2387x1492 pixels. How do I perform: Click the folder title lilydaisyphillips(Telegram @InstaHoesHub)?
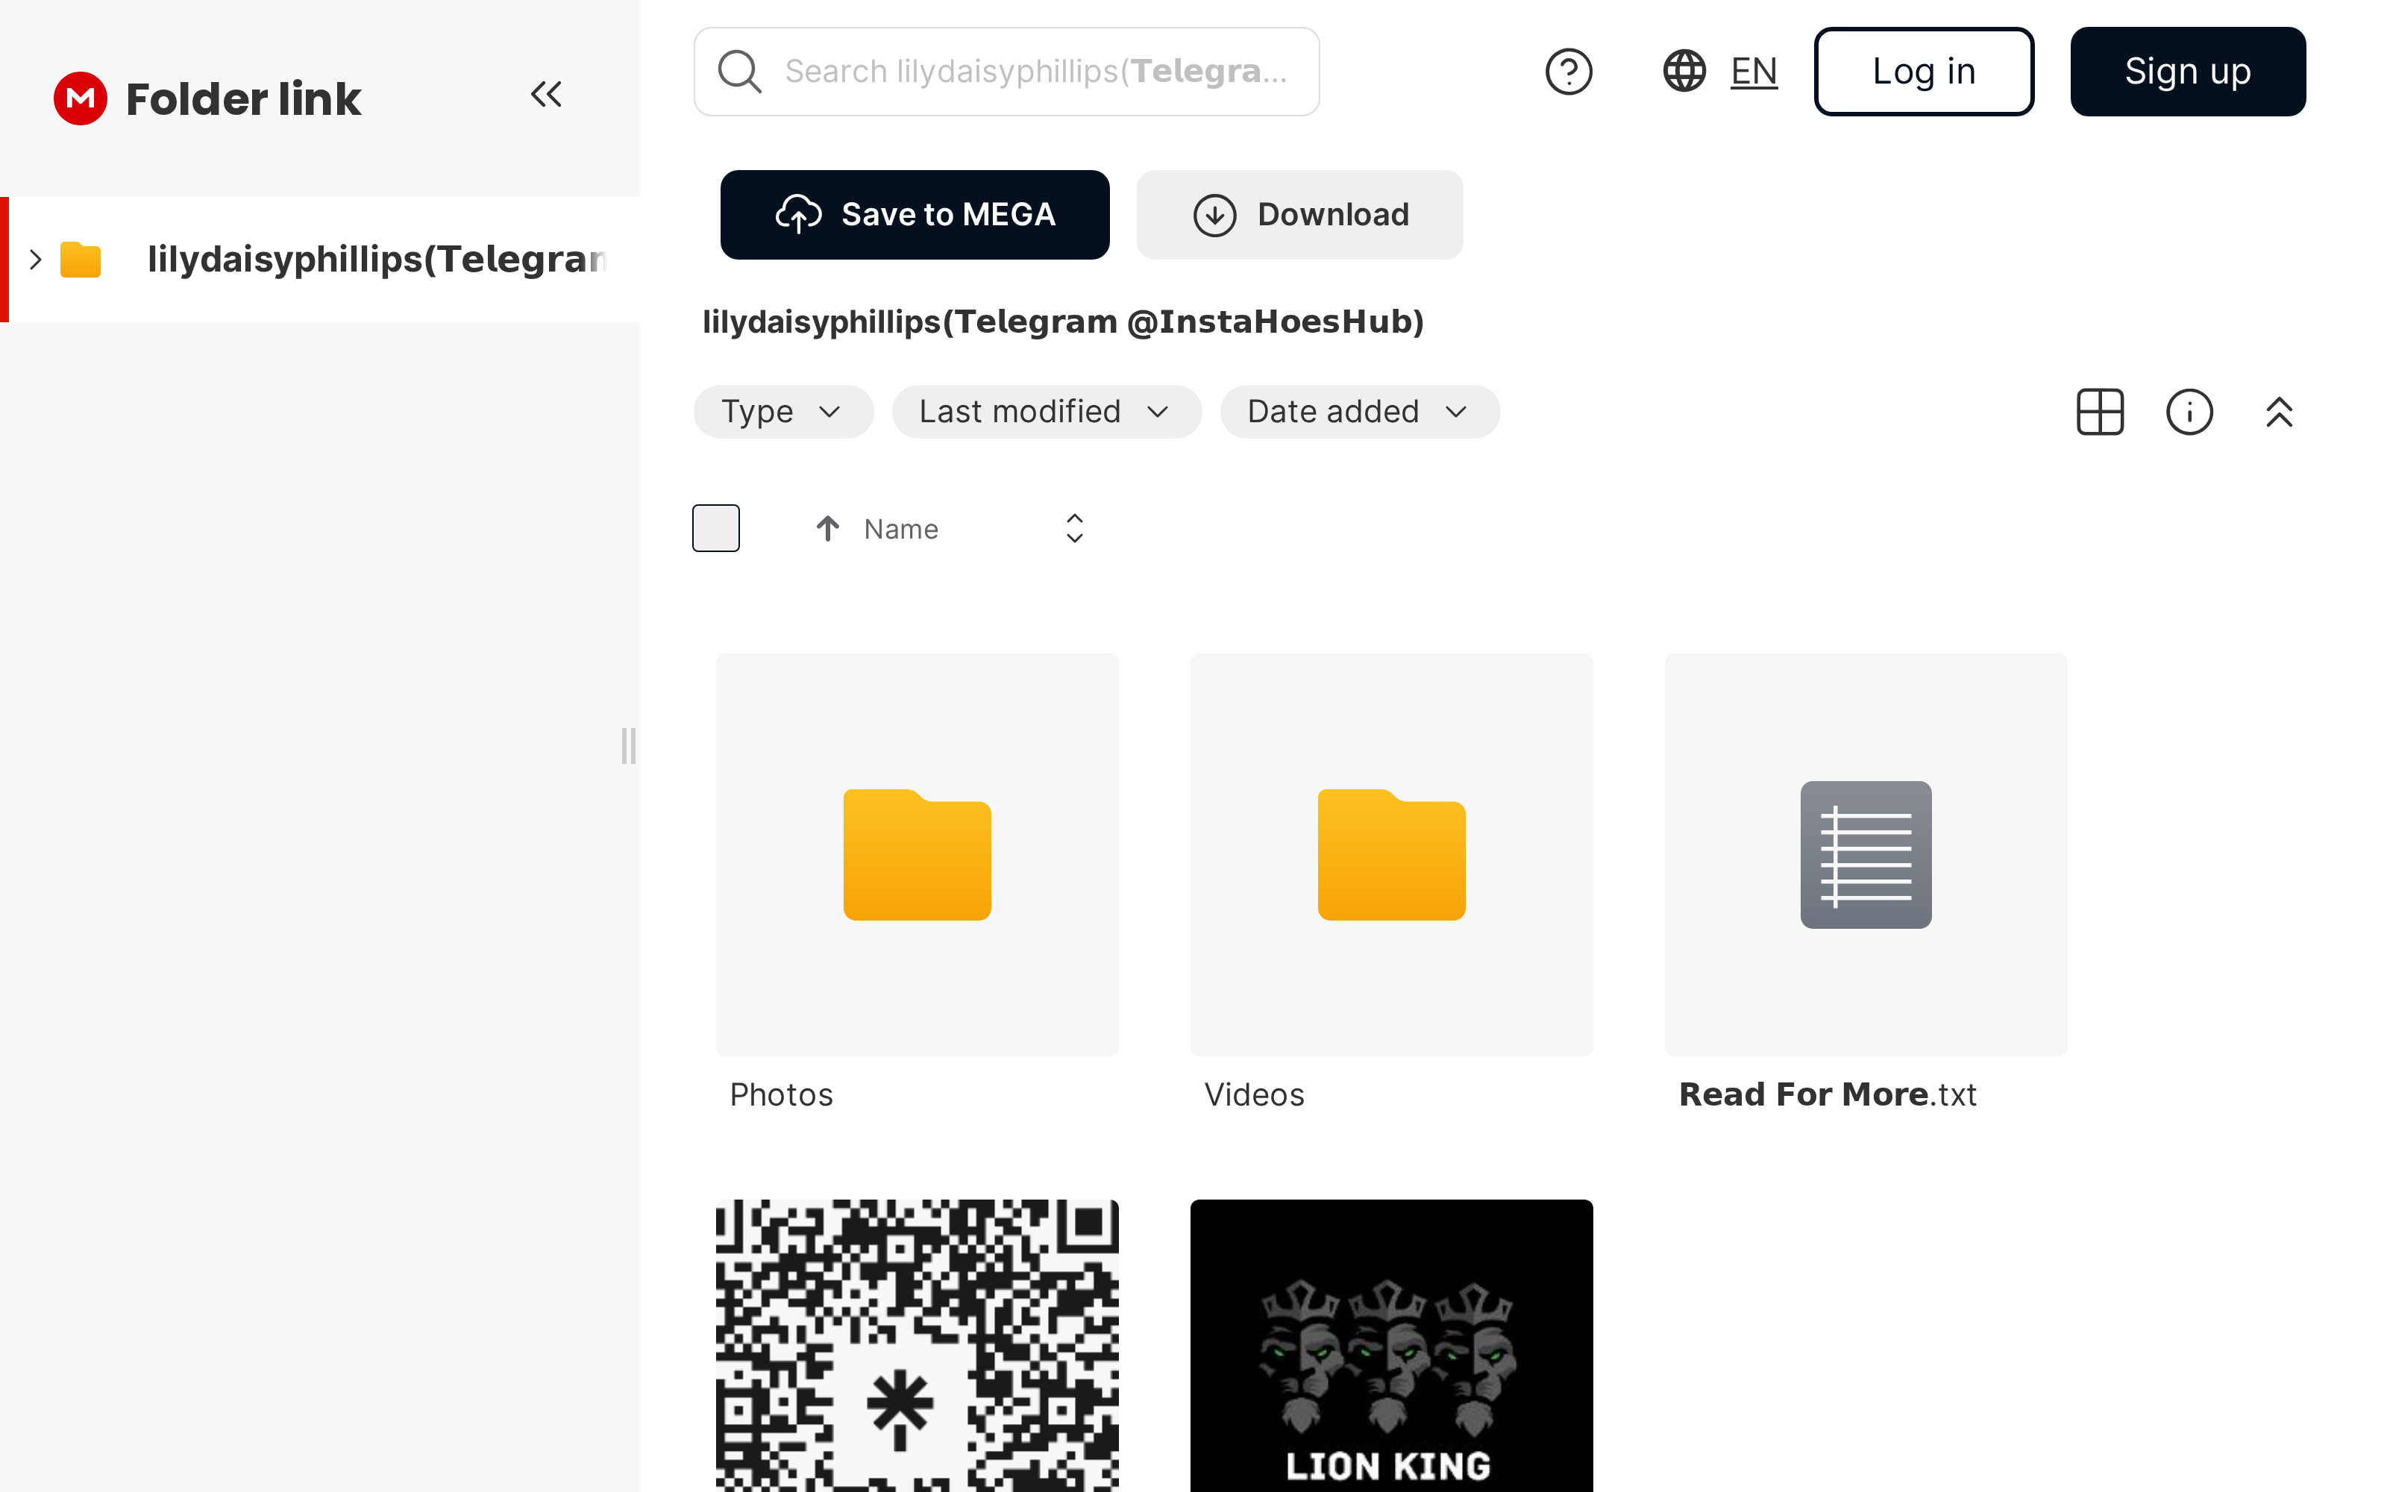click(1063, 322)
